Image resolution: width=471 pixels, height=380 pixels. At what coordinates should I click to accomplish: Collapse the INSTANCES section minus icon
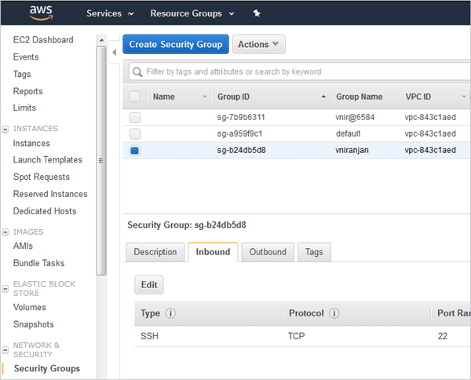pos(6,128)
